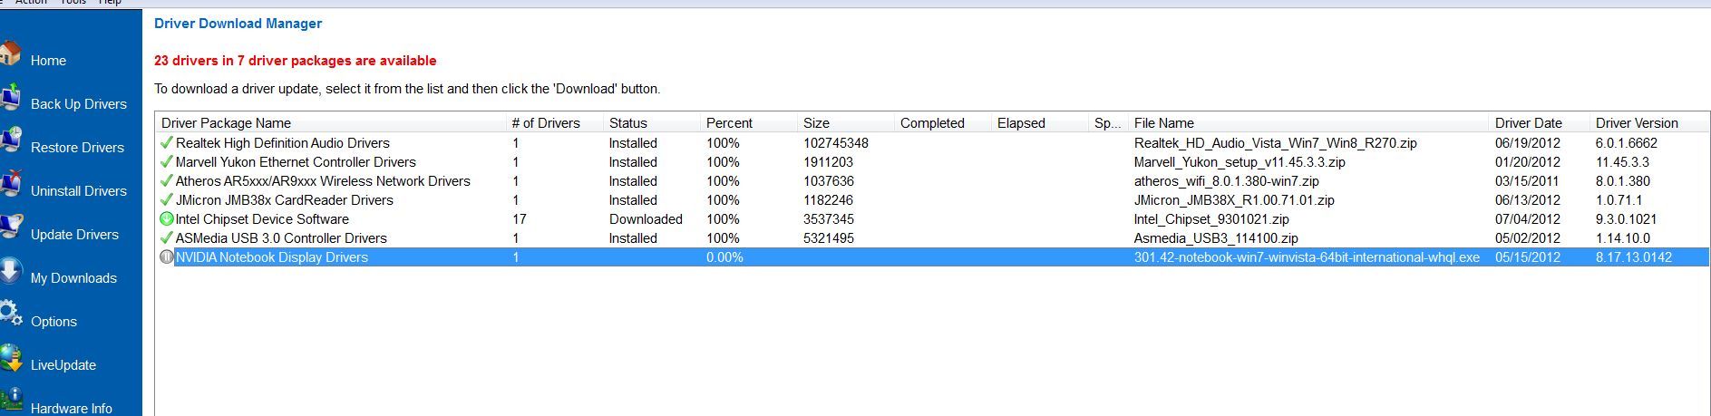The height and width of the screenshot is (416, 1711).
Task: Open the Options gear page
Action: [x=53, y=322]
